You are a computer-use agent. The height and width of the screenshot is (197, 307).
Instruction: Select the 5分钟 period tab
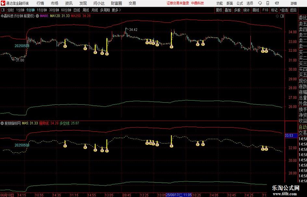pyautogui.click(x=31, y=10)
